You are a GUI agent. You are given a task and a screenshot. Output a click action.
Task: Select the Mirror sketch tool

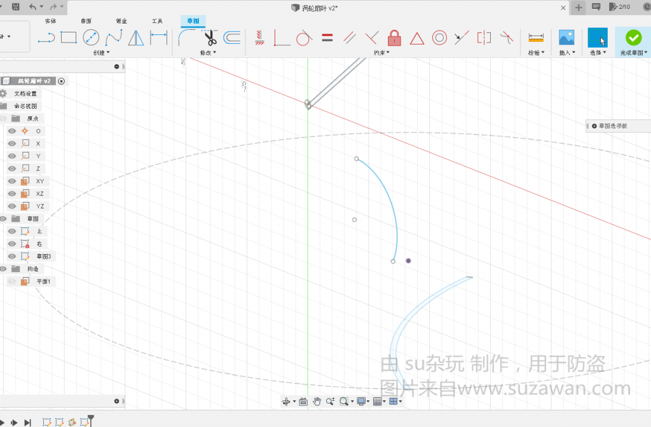point(136,37)
